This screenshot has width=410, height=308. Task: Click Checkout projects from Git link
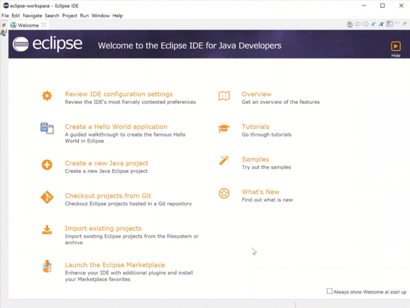click(108, 196)
